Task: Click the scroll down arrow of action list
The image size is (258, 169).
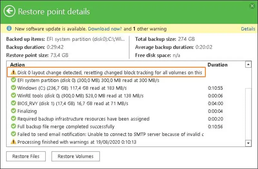Action: [x=248, y=143]
